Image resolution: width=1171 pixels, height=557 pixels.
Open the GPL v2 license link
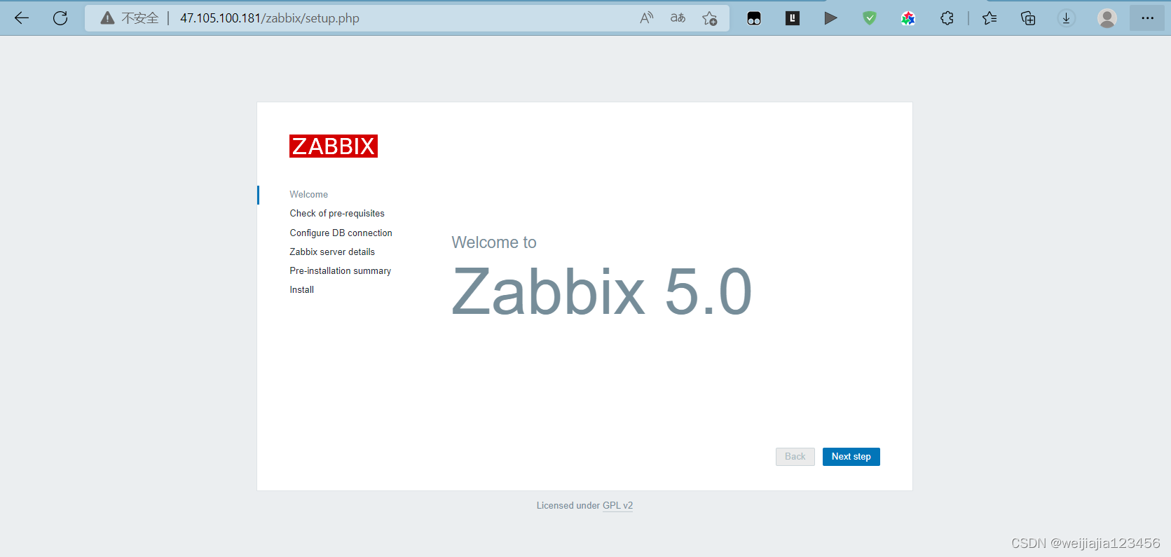617,505
